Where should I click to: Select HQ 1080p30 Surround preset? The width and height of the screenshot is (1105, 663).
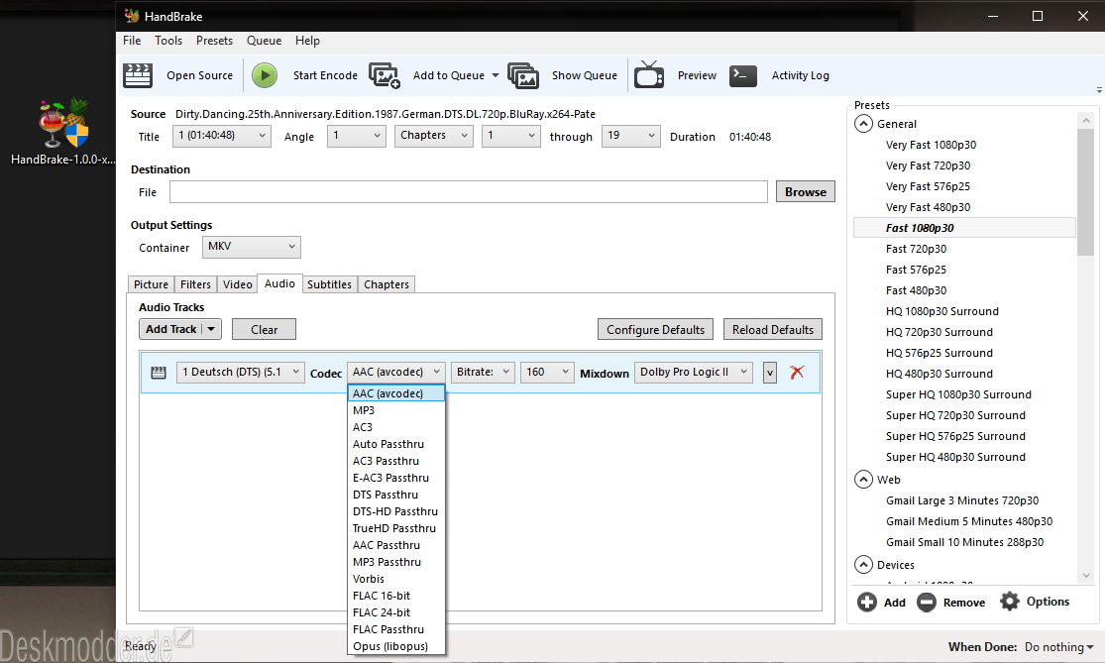click(942, 311)
